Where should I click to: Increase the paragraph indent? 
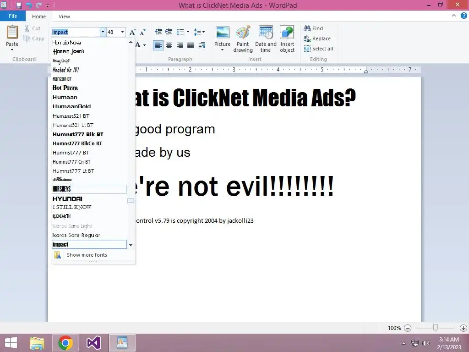pos(169,32)
